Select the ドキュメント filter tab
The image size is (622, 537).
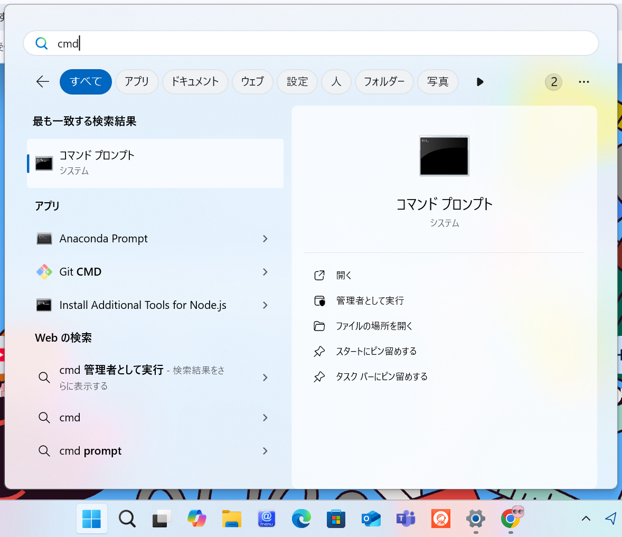tap(195, 82)
